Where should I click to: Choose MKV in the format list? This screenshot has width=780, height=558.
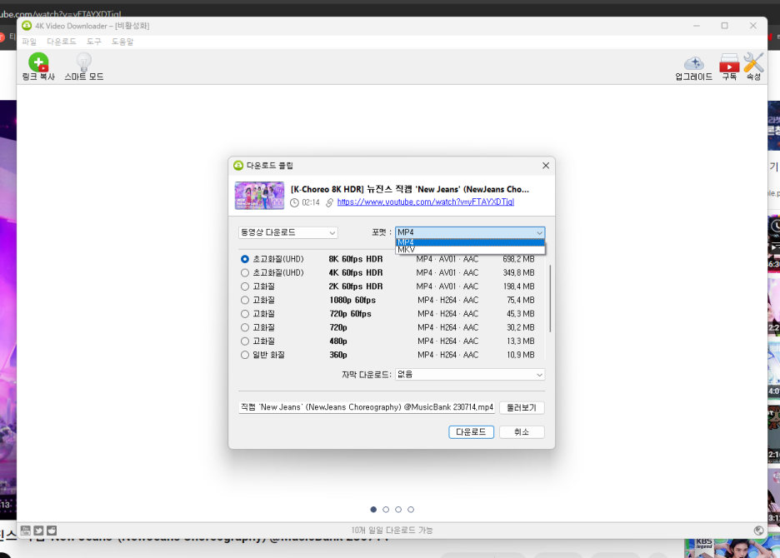tap(470, 249)
